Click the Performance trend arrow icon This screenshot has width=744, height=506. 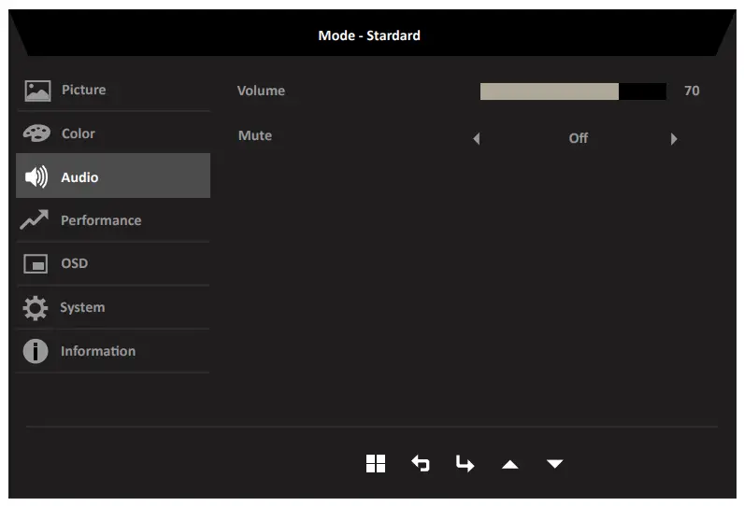tap(36, 220)
